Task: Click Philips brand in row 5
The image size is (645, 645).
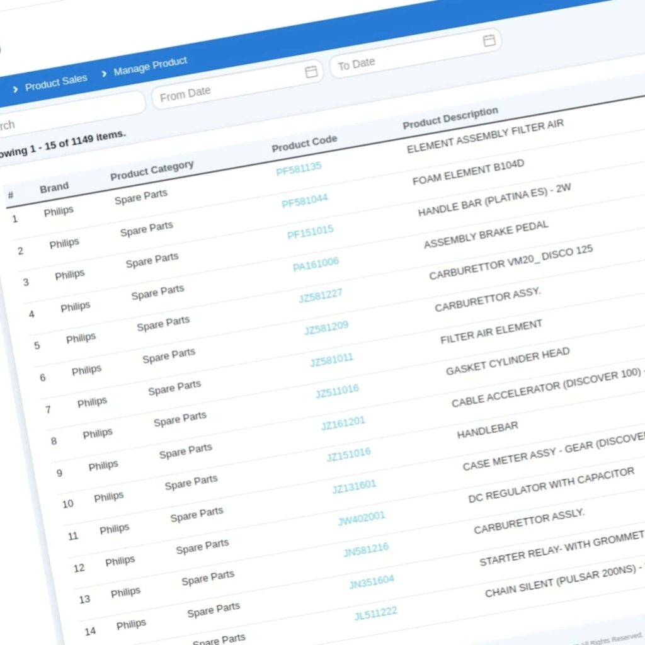Action: (81, 338)
